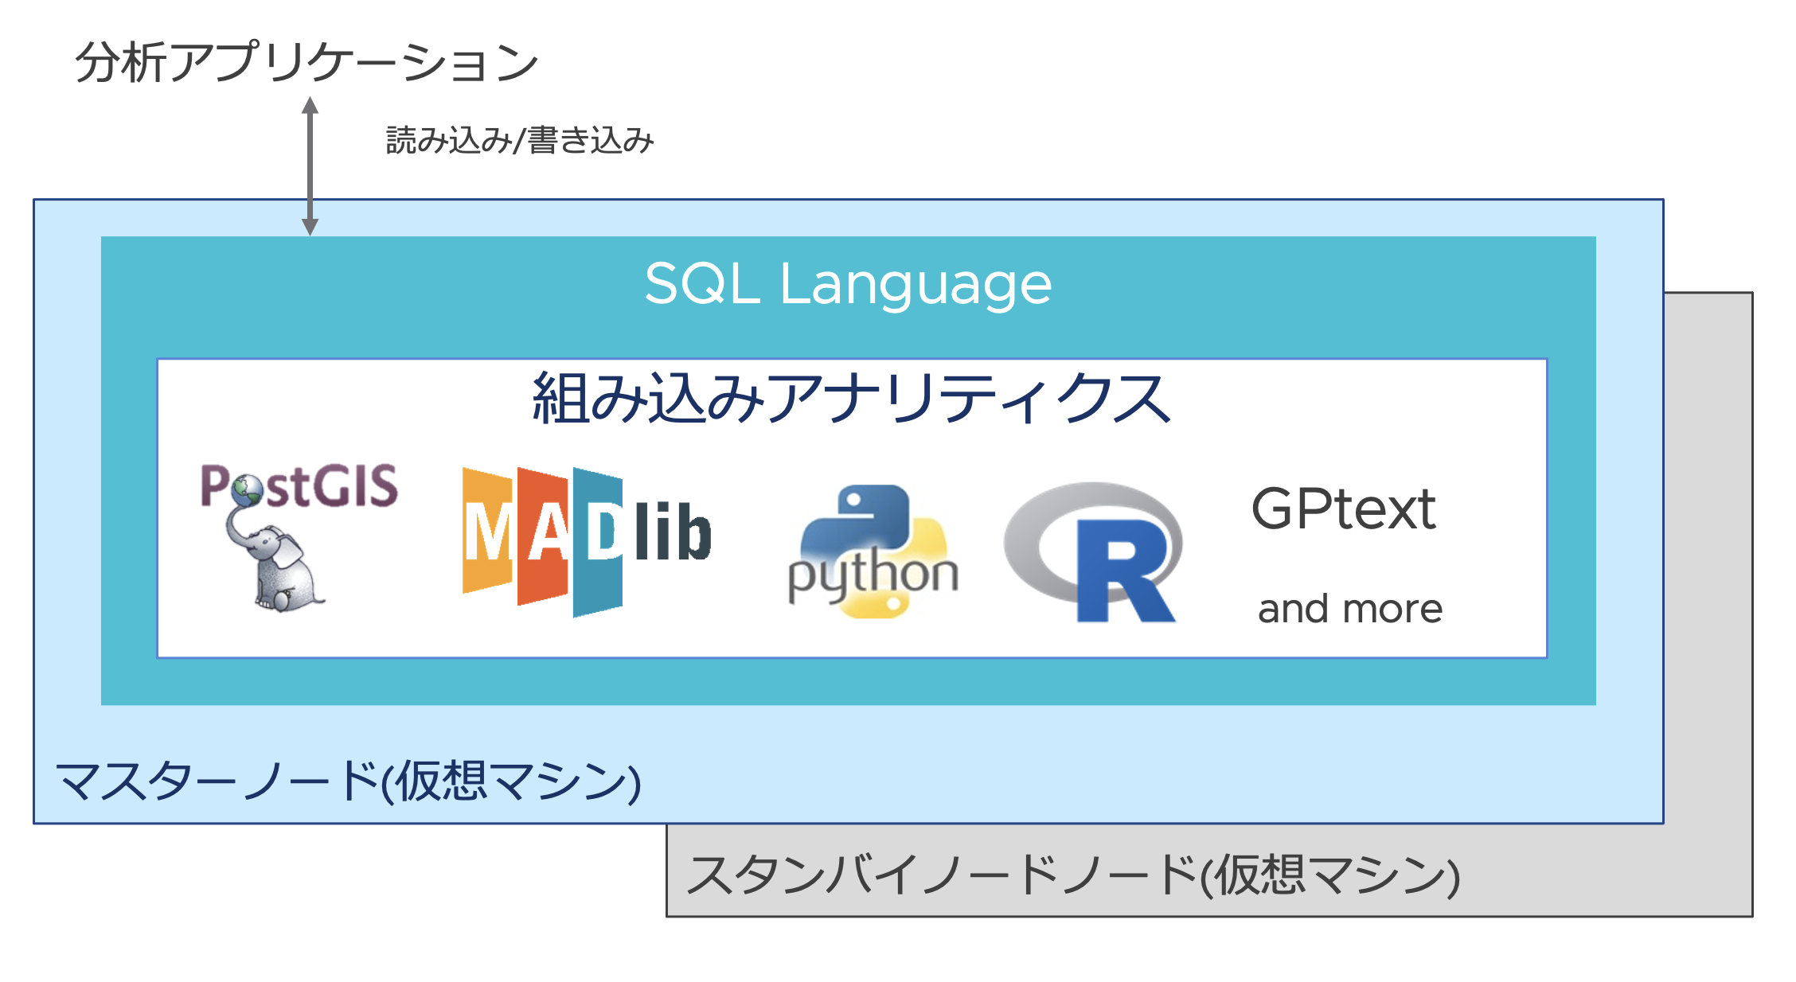Click the 'lib' text in MADlib logo

click(673, 532)
